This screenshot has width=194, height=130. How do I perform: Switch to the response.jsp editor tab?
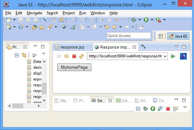72,47
